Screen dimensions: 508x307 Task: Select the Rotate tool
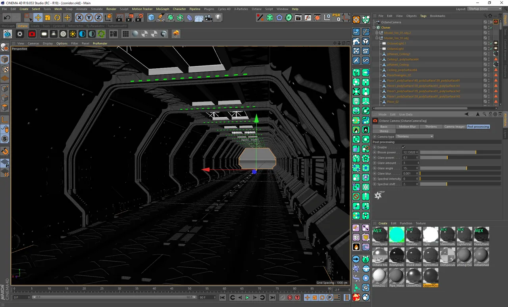click(57, 17)
